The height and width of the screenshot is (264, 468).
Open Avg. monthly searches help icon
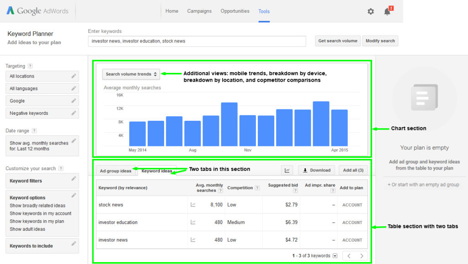coord(220,191)
